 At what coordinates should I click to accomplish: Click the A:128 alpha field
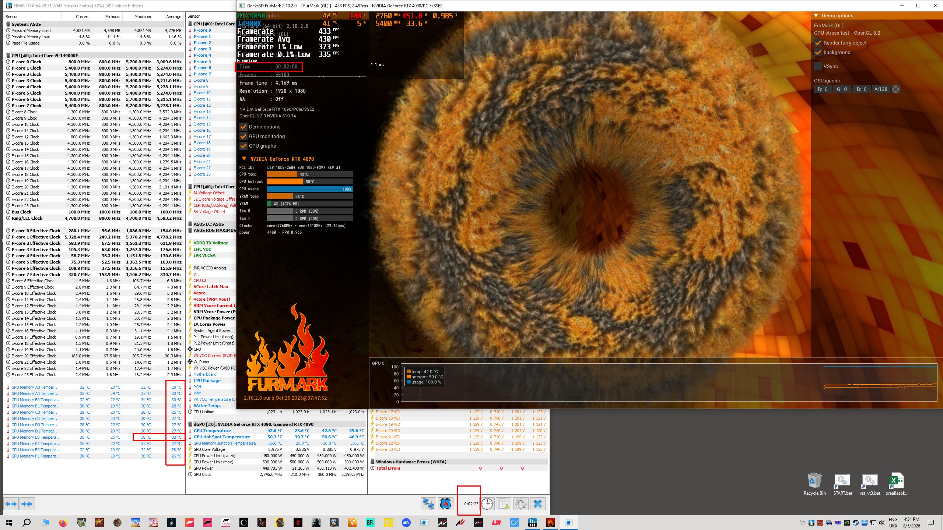(x=881, y=89)
